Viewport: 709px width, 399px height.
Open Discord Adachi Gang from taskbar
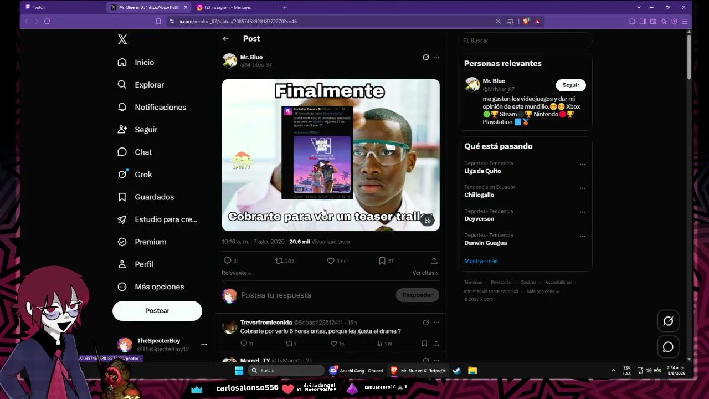(356, 370)
